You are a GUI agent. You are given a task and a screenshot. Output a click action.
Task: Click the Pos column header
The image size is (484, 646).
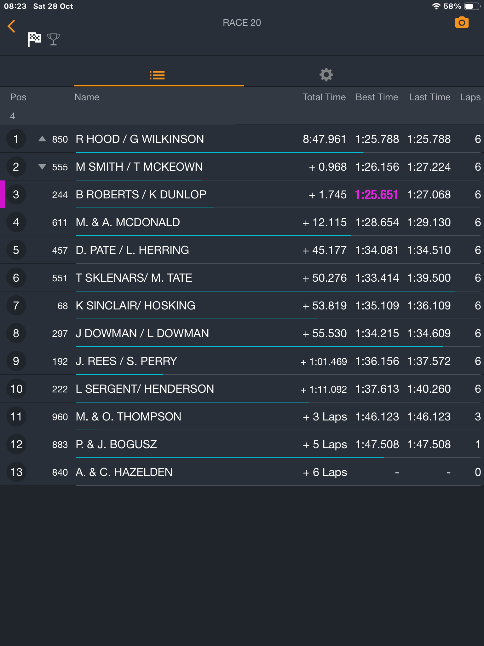click(18, 97)
